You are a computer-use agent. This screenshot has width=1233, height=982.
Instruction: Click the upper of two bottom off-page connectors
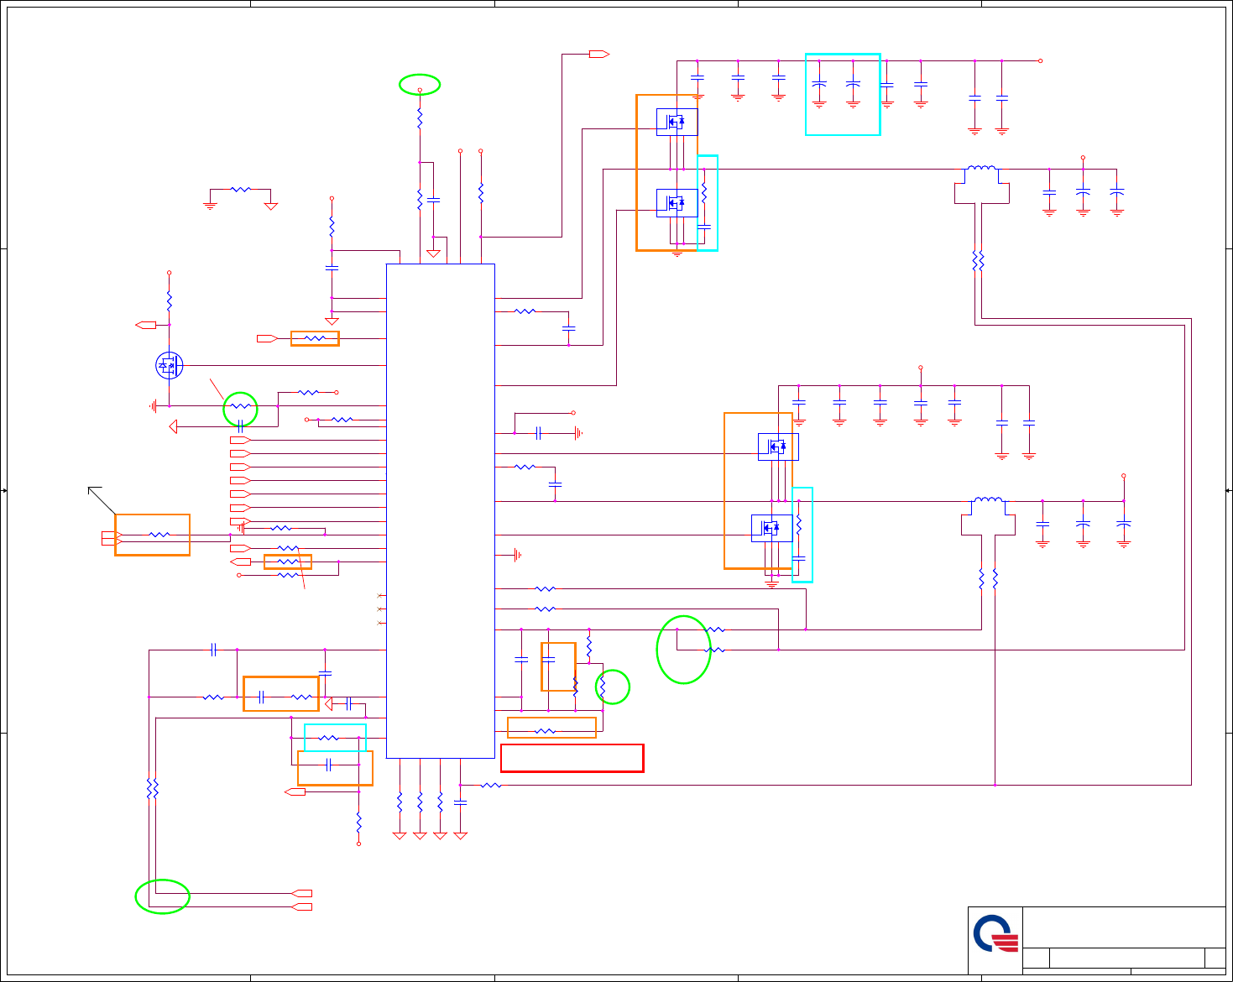point(301,893)
